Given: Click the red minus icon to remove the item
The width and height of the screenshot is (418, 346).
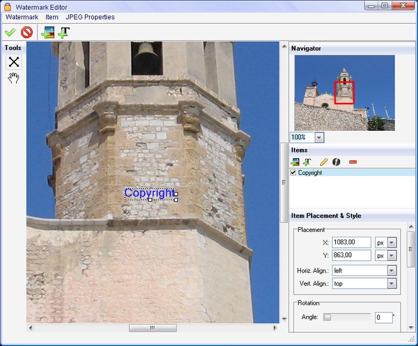Looking at the screenshot, I should (x=352, y=162).
